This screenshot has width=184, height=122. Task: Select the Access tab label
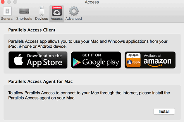57,18
